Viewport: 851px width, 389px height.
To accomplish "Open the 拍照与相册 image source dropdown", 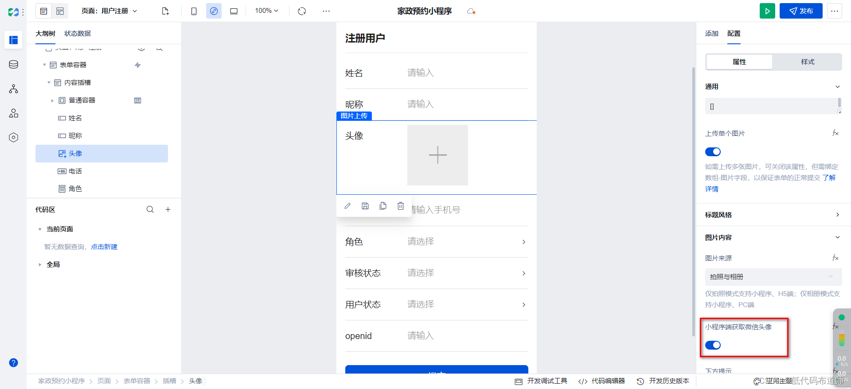I will click(x=773, y=277).
